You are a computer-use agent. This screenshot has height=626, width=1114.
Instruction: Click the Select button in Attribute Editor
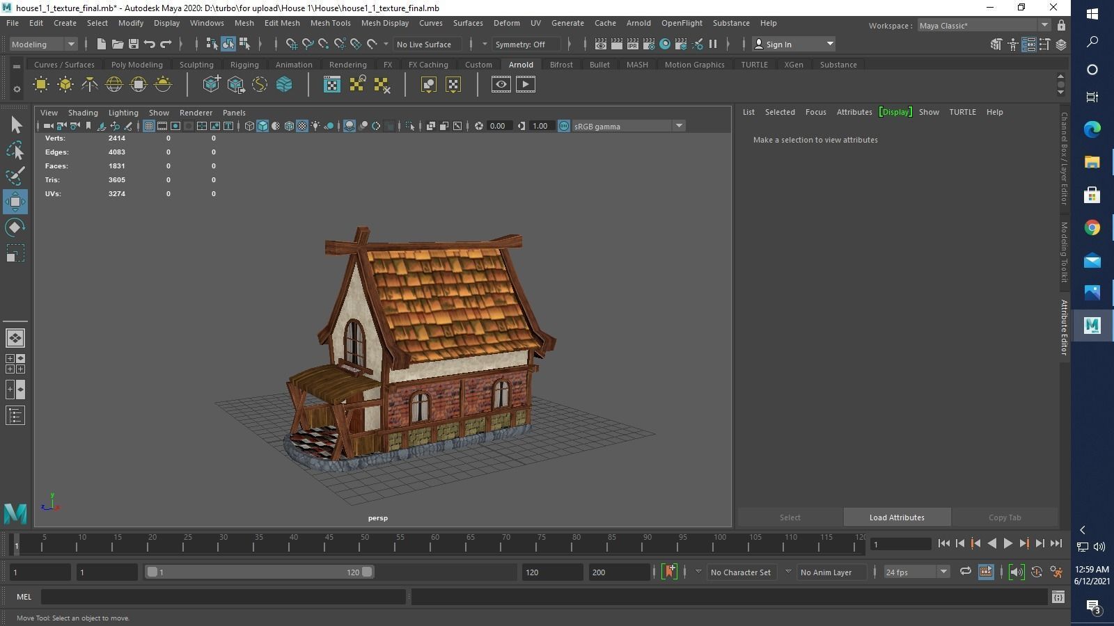pos(790,517)
